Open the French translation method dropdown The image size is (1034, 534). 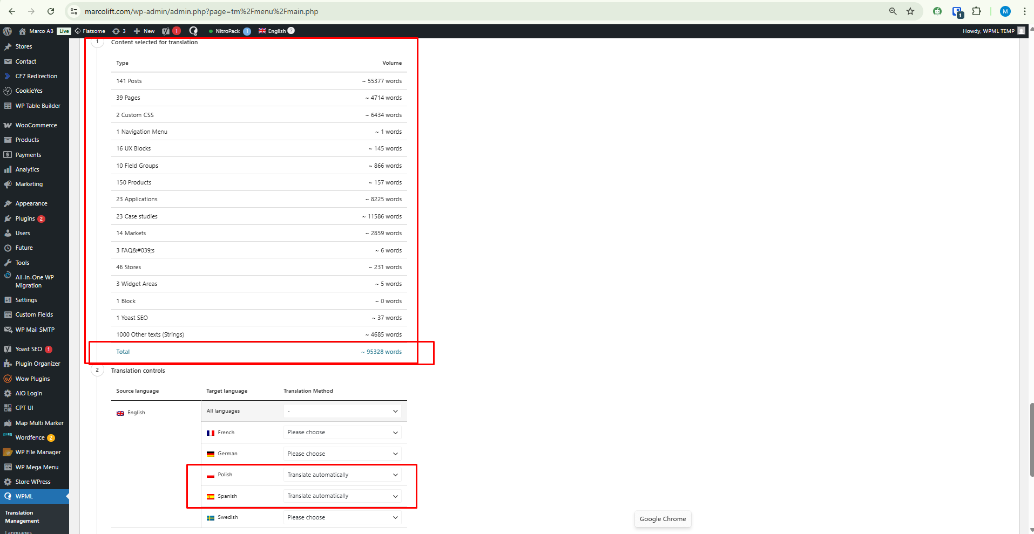pyautogui.click(x=342, y=433)
